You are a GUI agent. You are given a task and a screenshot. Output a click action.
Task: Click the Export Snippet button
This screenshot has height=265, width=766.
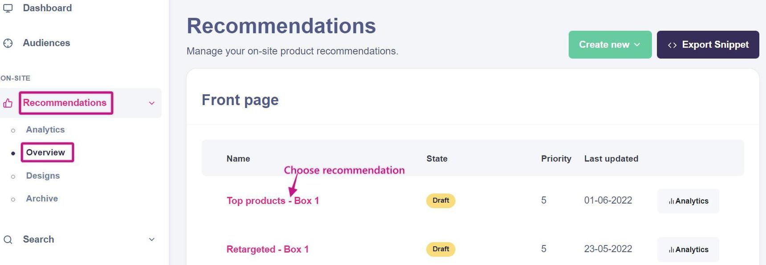[708, 44]
